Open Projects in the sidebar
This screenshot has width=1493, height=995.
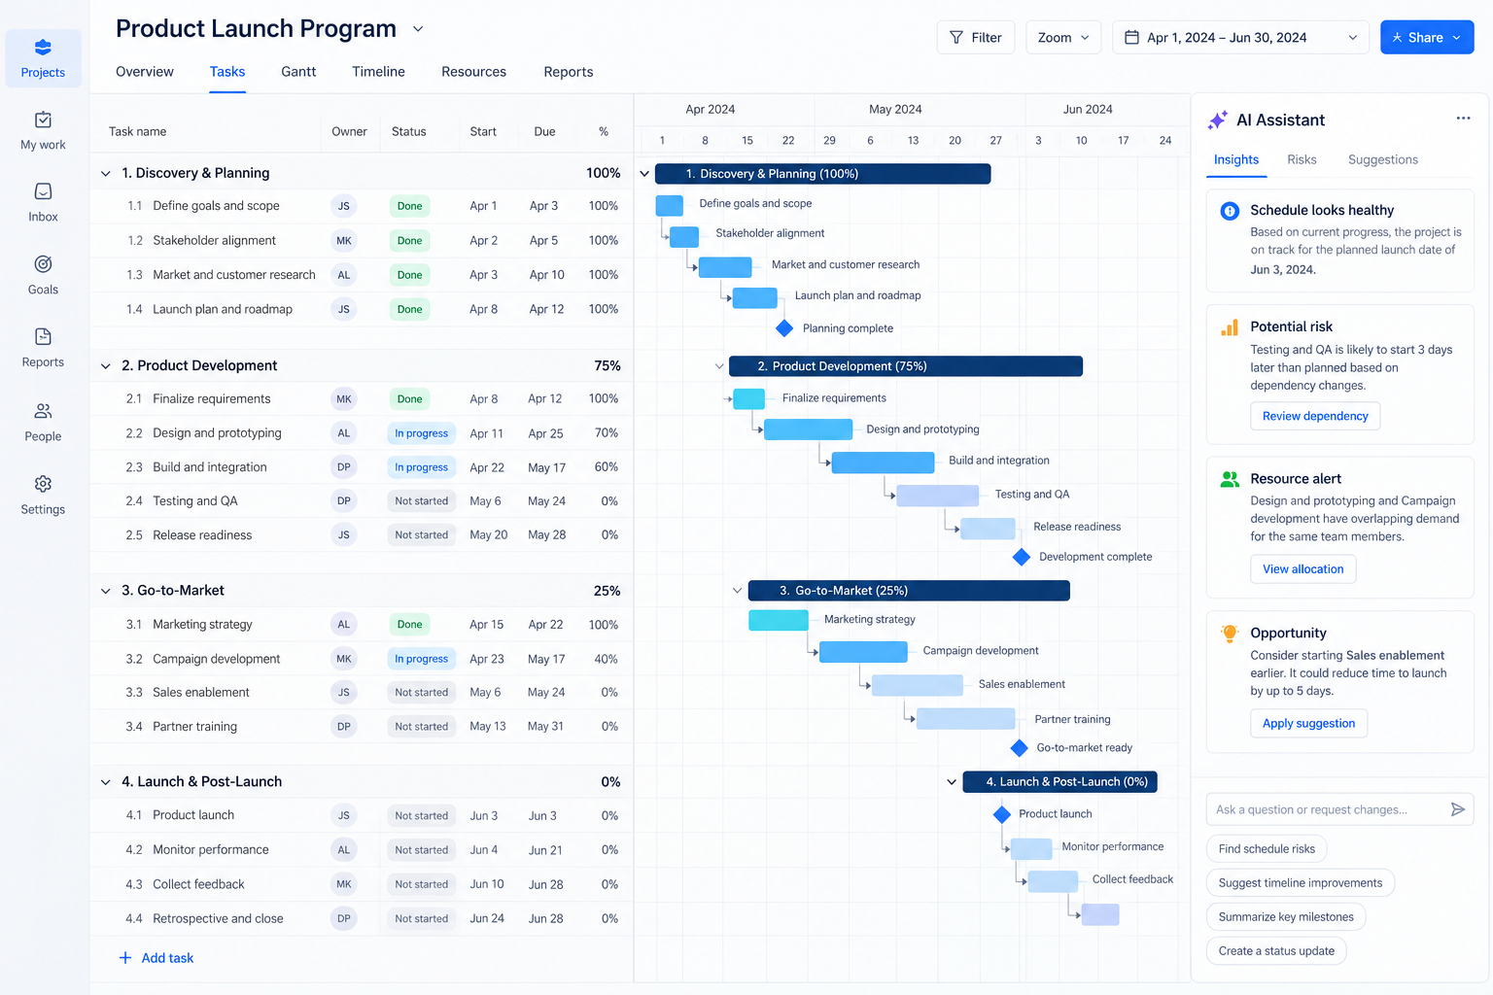(x=43, y=58)
